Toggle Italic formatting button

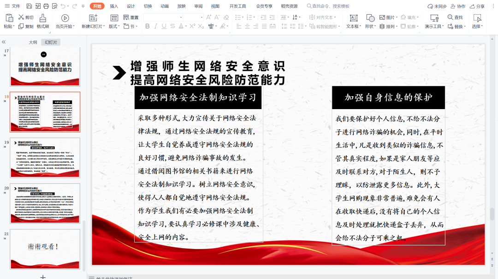coord(156,26)
